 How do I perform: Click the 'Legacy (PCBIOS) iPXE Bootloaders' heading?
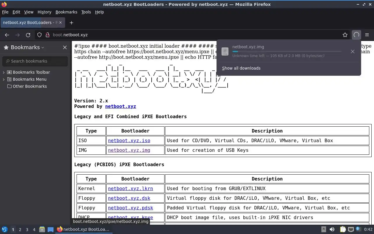click(x=119, y=164)
